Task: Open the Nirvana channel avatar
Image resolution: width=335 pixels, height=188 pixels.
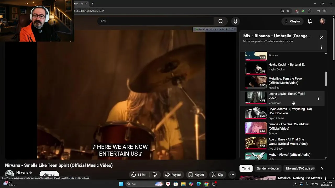Action: [9, 174]
